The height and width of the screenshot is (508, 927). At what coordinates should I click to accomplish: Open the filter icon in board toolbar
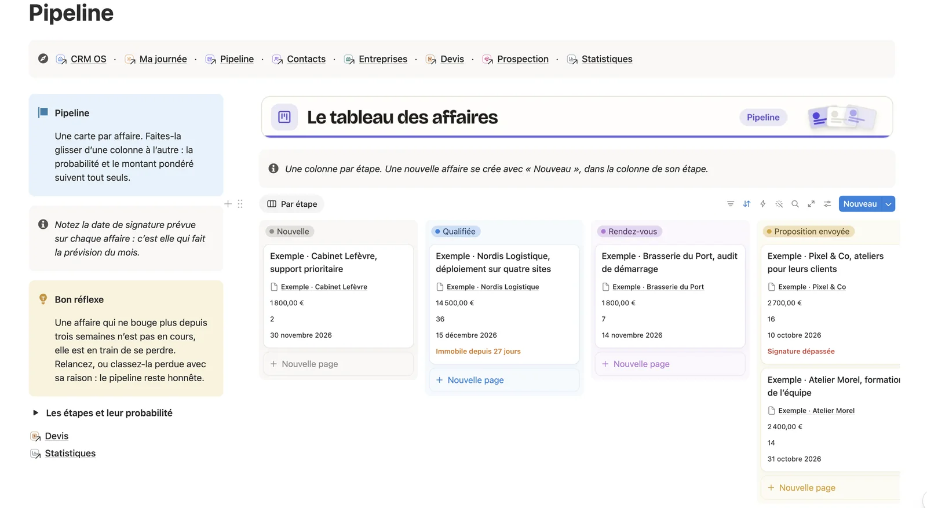[730, 204]
